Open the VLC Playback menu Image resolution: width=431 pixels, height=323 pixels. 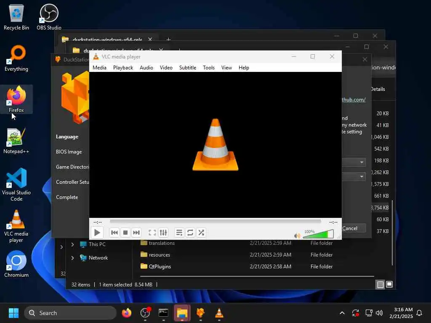(123, 68)
